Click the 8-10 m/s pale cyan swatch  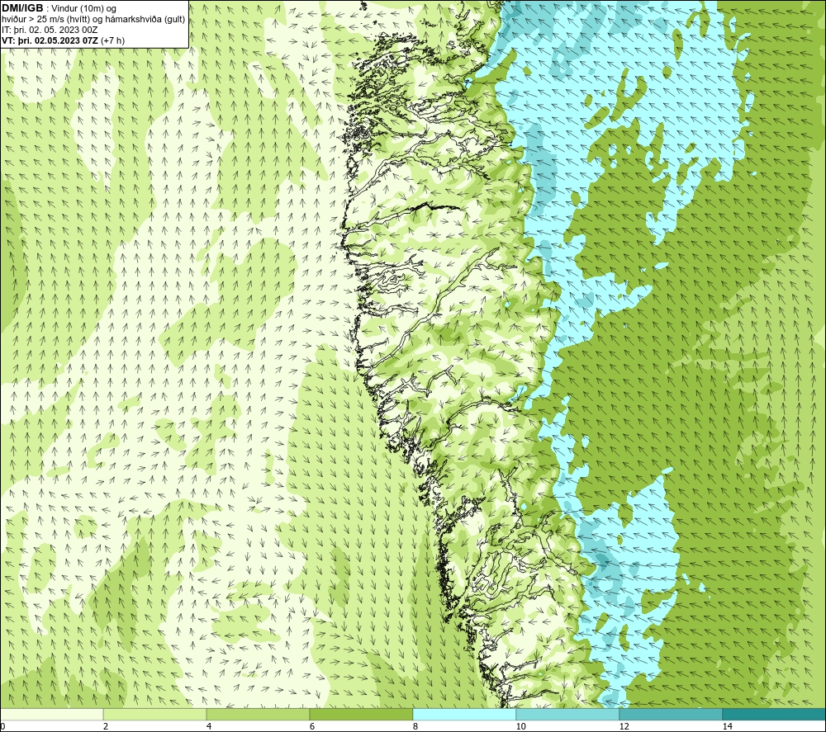[464, 714]
